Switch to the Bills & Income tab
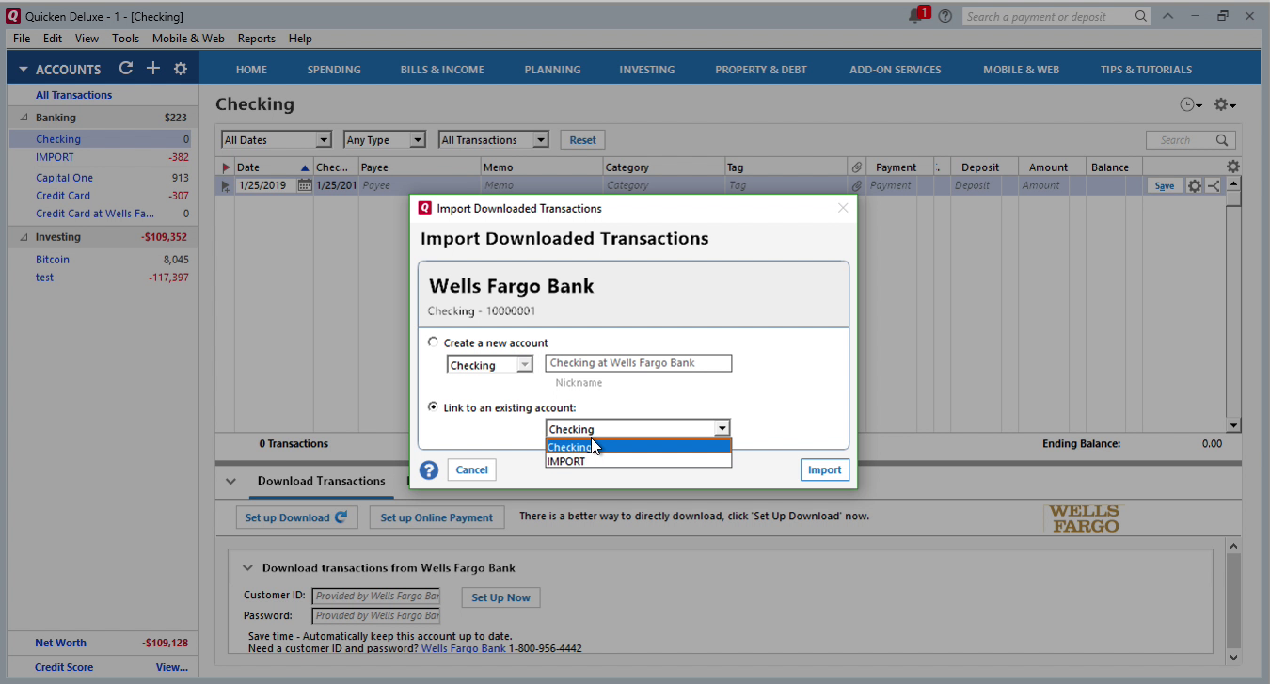 tap(442, 70)
